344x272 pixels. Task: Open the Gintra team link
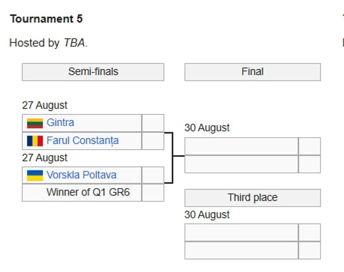point(60,123)
